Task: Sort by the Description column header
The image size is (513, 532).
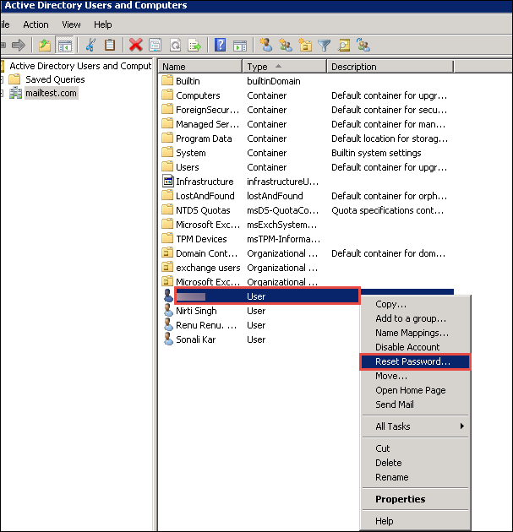Action: (390, 67)
